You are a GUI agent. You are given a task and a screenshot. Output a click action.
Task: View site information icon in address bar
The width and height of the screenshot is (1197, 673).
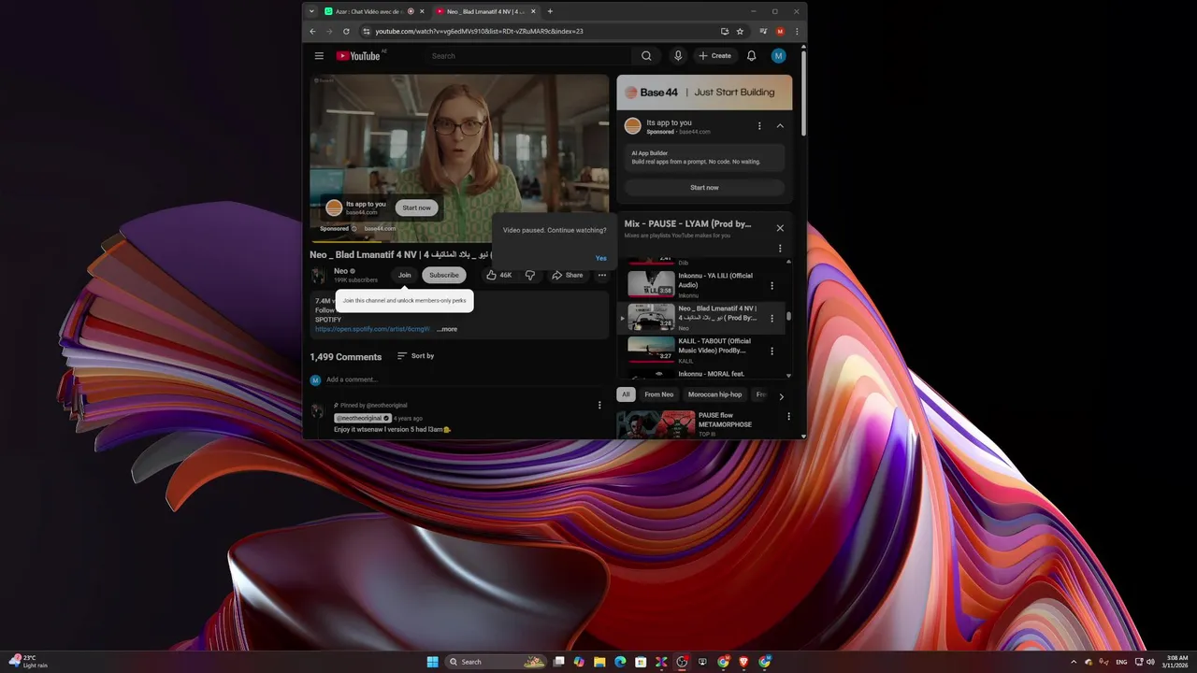coord(367,31)
